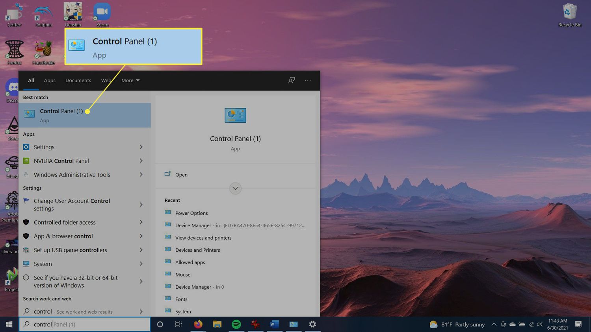
Task: Expand the Control Panel actions chevron
Action: pos(235,188)
